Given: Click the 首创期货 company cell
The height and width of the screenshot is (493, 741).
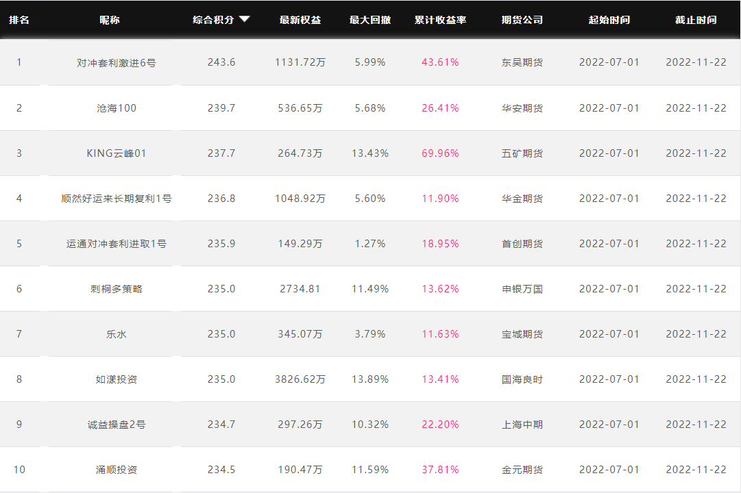Looking at the screenshot, I should coord(522,244).
